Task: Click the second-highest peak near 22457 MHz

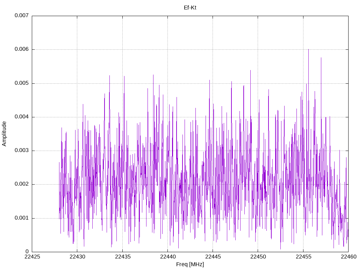Action: [321, 58]
